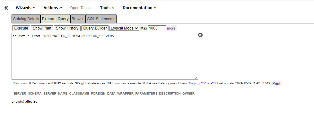
Task: Click the OWNER column header
Action: click(x=188, y=93)
